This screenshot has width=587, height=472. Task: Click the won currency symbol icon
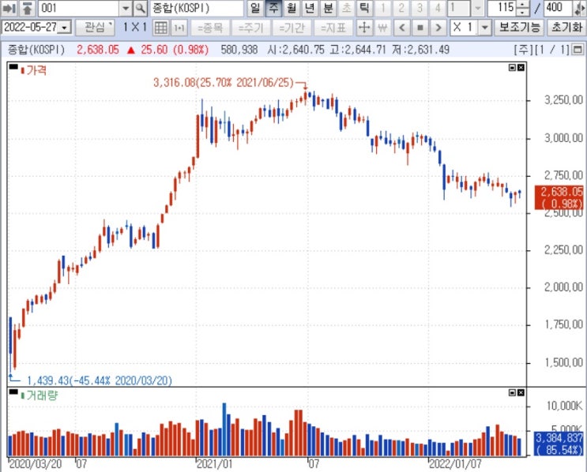pos(382,28)
